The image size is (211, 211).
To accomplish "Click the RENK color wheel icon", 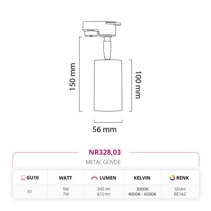I will [x=172, y=178].
